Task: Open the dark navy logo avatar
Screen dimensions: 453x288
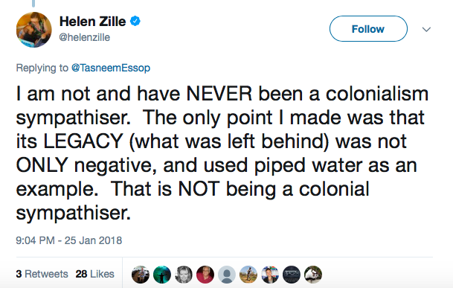Action: tap(292, 275)
